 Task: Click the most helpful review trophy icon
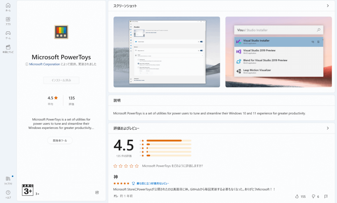coord(133,183)
